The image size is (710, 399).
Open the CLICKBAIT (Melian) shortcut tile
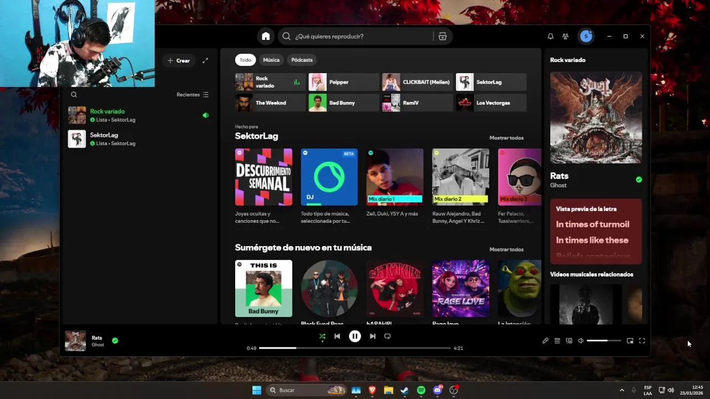point(418,82)
